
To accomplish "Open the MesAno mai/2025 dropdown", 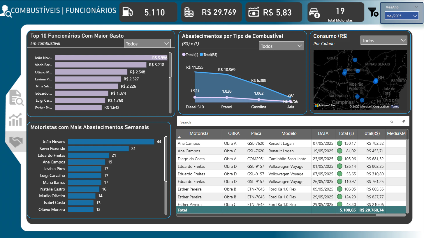I will [401, 16].
